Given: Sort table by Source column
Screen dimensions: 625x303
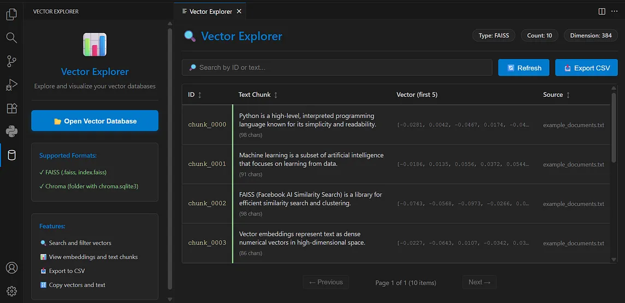Looking at the screenshot, I should pyautogui.click(x=557, y=95).
